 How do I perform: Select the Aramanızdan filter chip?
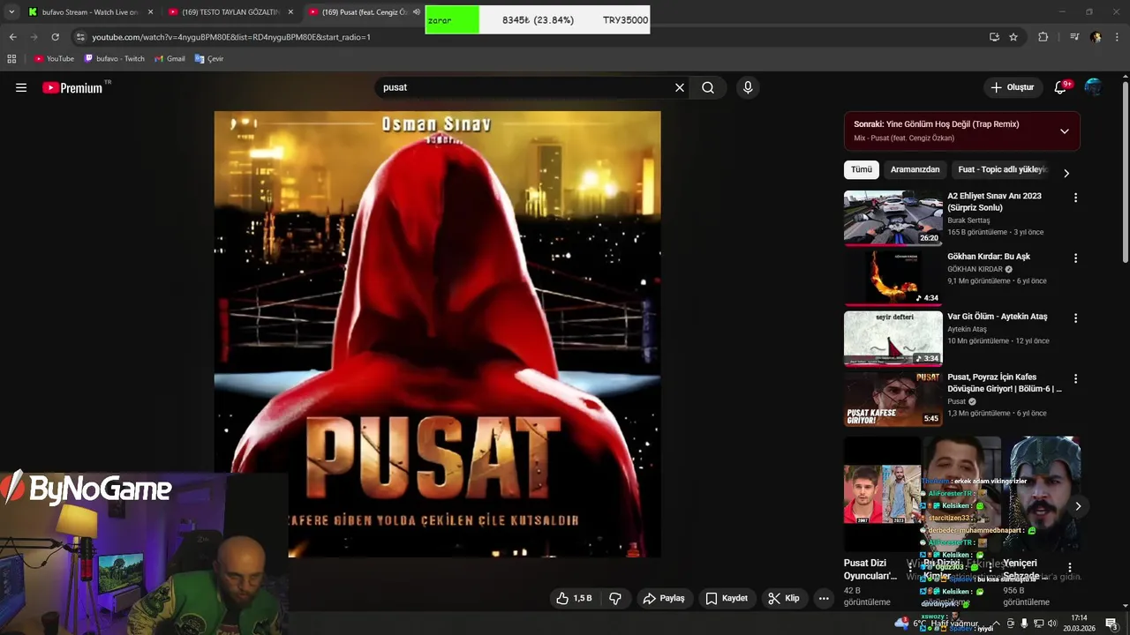click(915, 169)
